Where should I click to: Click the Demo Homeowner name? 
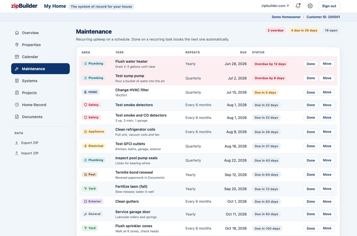[286, 17]
